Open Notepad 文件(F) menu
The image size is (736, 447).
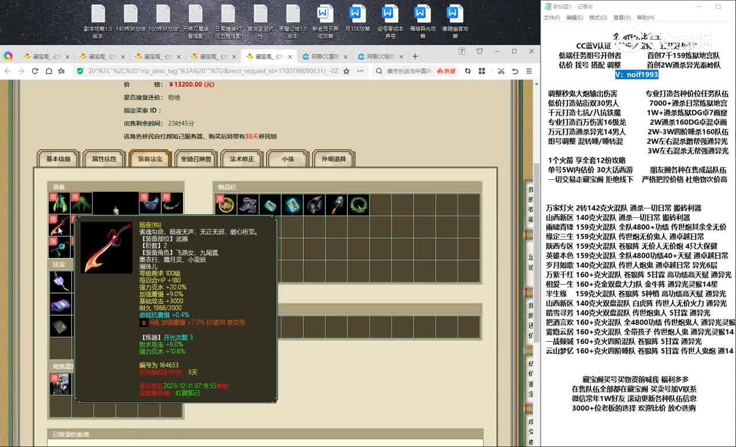[x=552, y=18]
